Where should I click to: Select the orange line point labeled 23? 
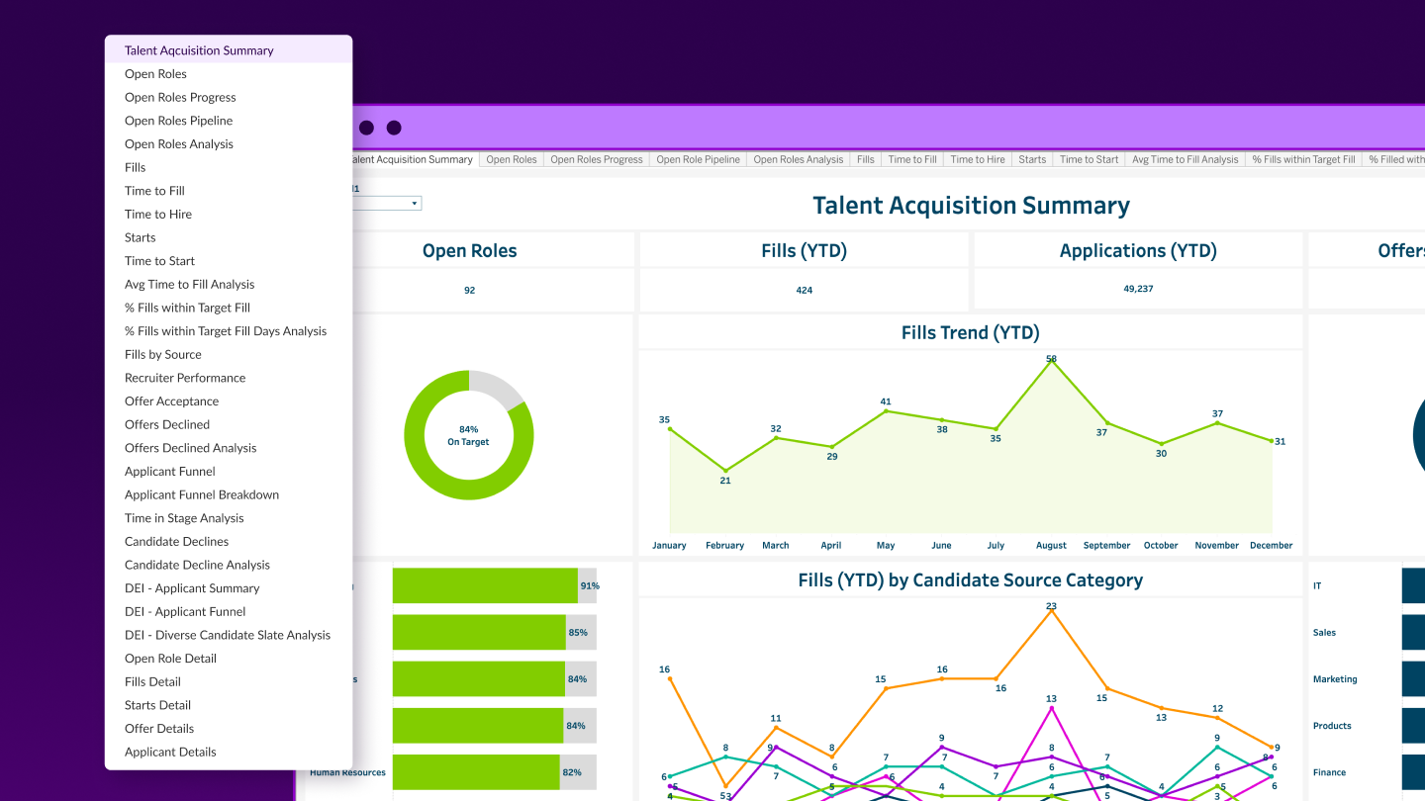[x=1051, y=610]
